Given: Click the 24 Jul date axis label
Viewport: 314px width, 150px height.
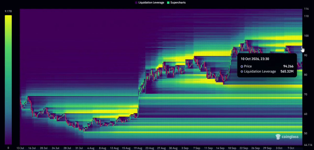Looking at the screenshot, I should [56, 148].
